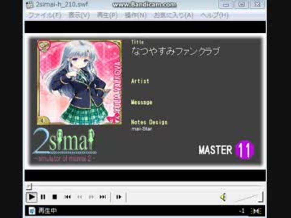
Task: Click the Notes Design label
Action: (x=149, y=122)
